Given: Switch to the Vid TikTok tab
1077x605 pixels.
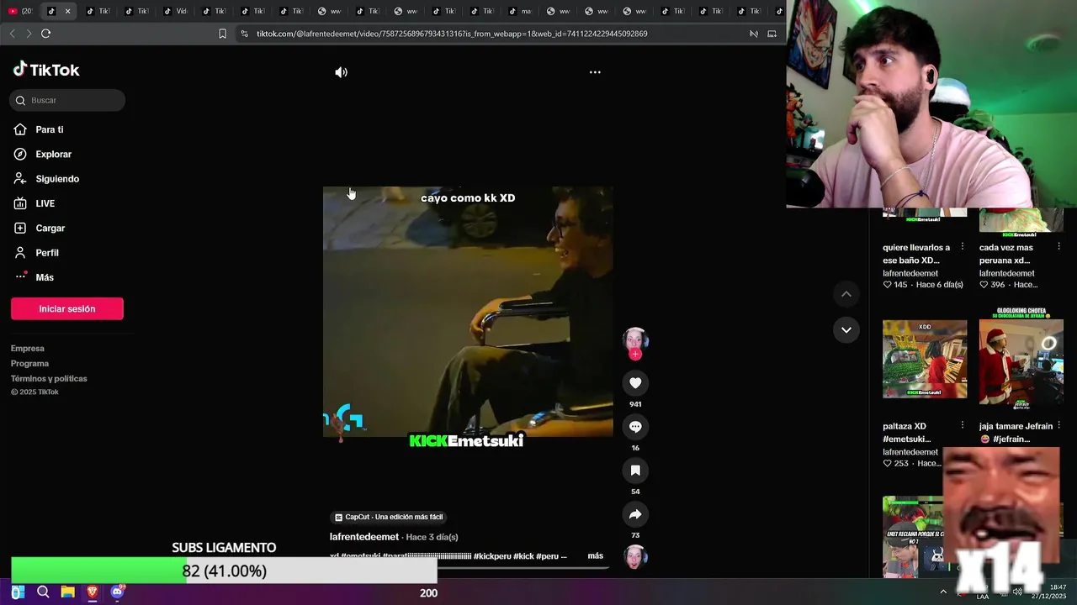Looking at the screenshot, I should tap(176, 11).
